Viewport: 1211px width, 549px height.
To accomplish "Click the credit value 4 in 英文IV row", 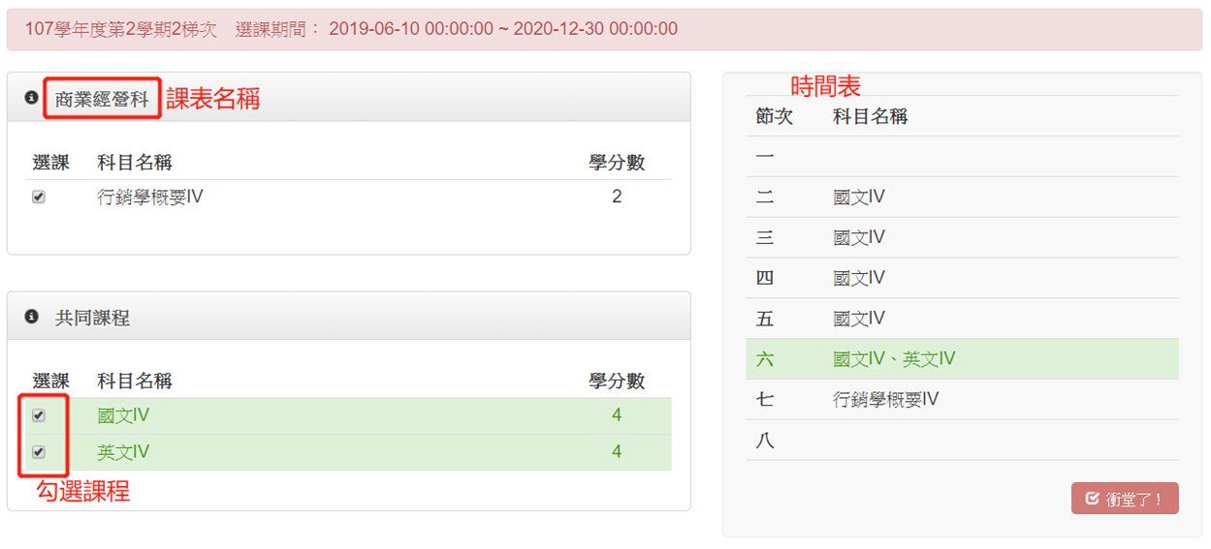I will (617, 452).
